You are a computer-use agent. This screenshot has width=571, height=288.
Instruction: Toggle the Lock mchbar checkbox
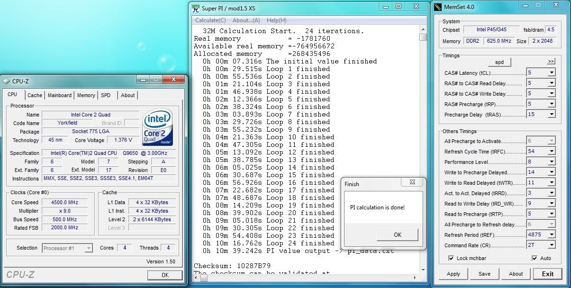(451, 258)
